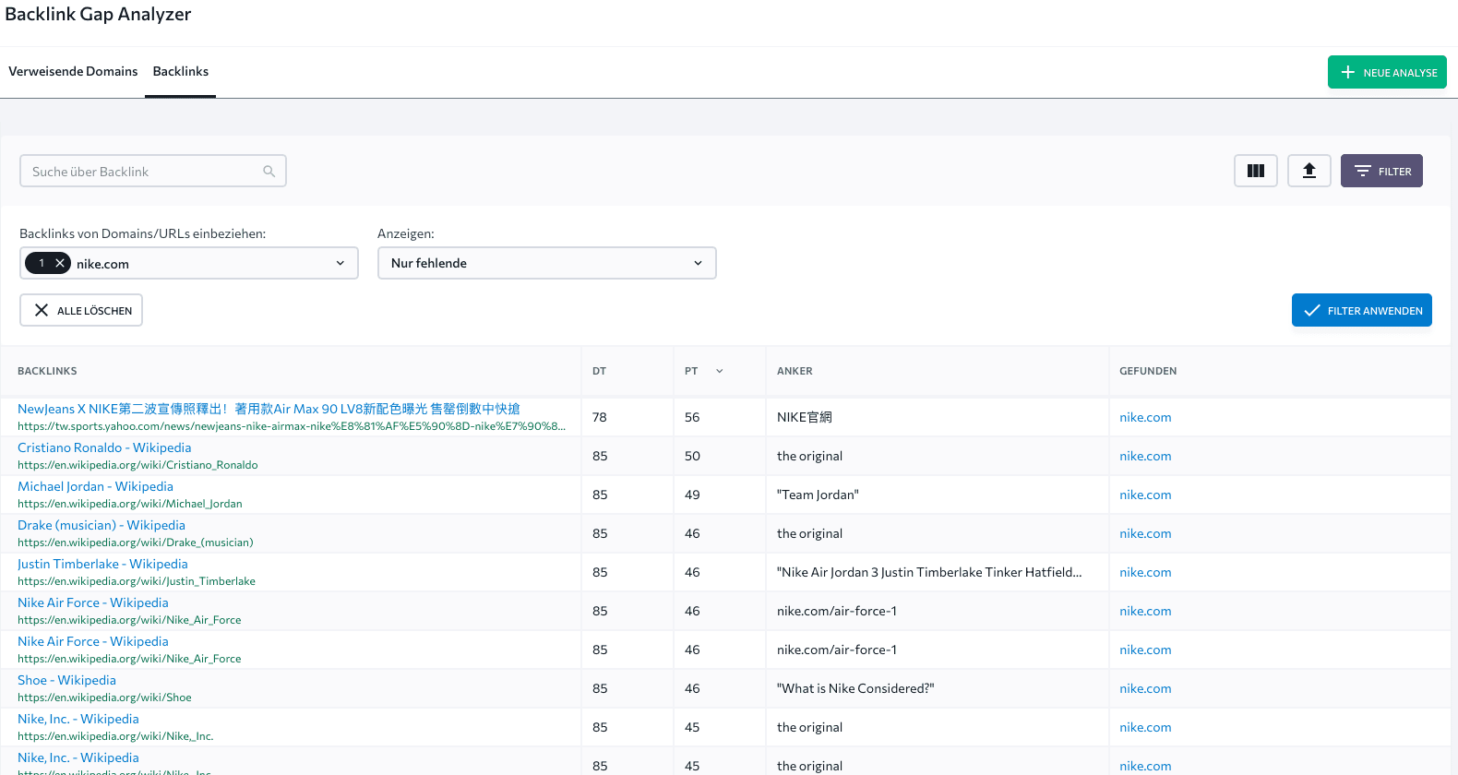This screenshot has height=775, width=1458.
Task: Click the GEFUNDEN column header
Action: 1148,371
